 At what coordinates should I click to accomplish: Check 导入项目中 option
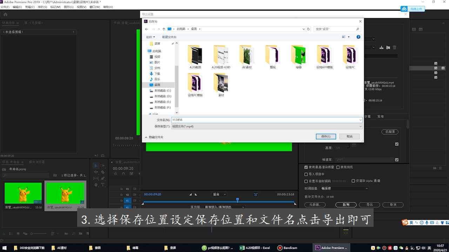click(306, 174)
